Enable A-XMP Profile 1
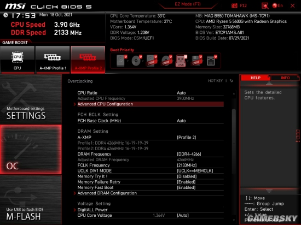The image size is (301, 225). pos(53,60)
